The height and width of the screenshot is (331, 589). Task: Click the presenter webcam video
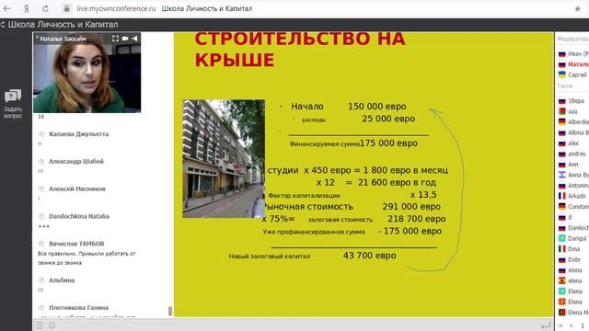point(87,73)
